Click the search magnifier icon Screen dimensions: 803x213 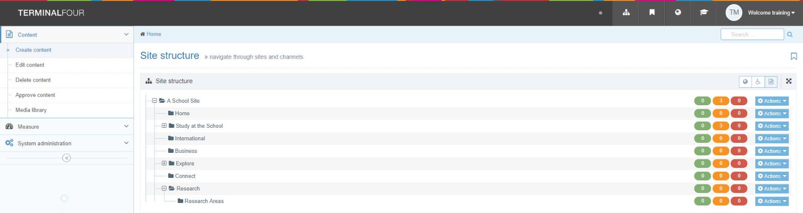coord(790,35)
